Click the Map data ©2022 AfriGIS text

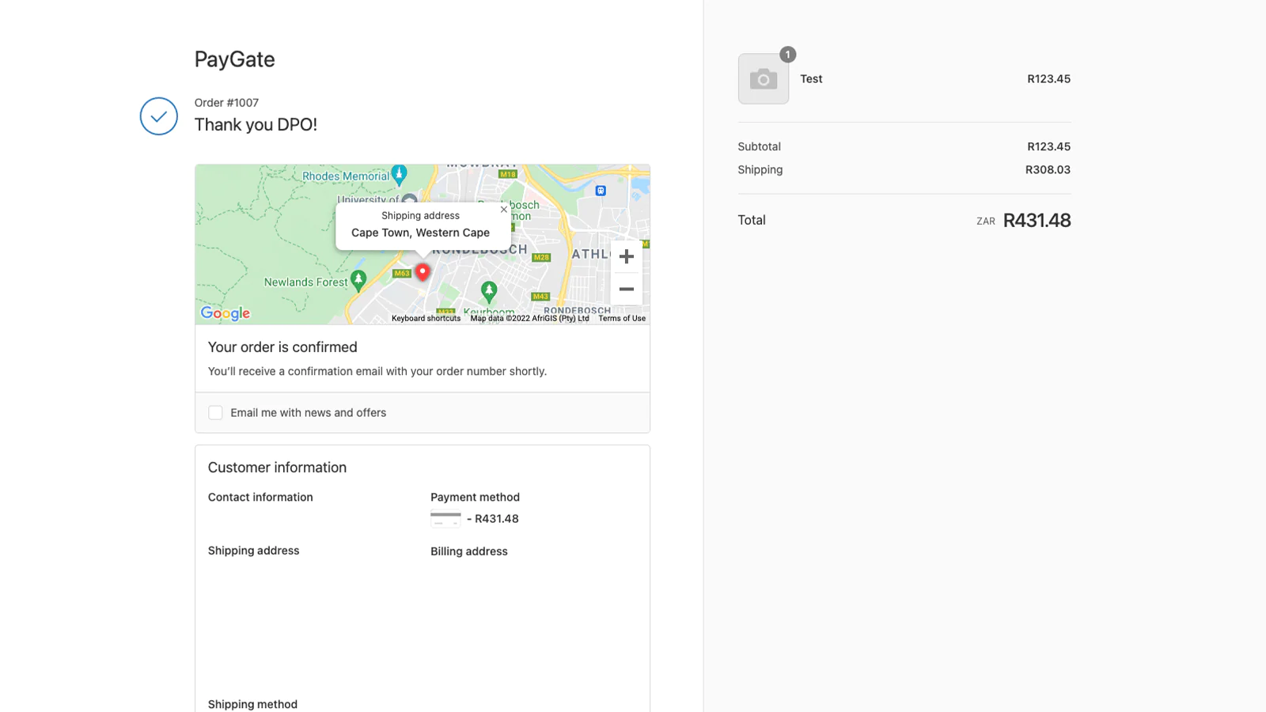(x=529, y=318)
